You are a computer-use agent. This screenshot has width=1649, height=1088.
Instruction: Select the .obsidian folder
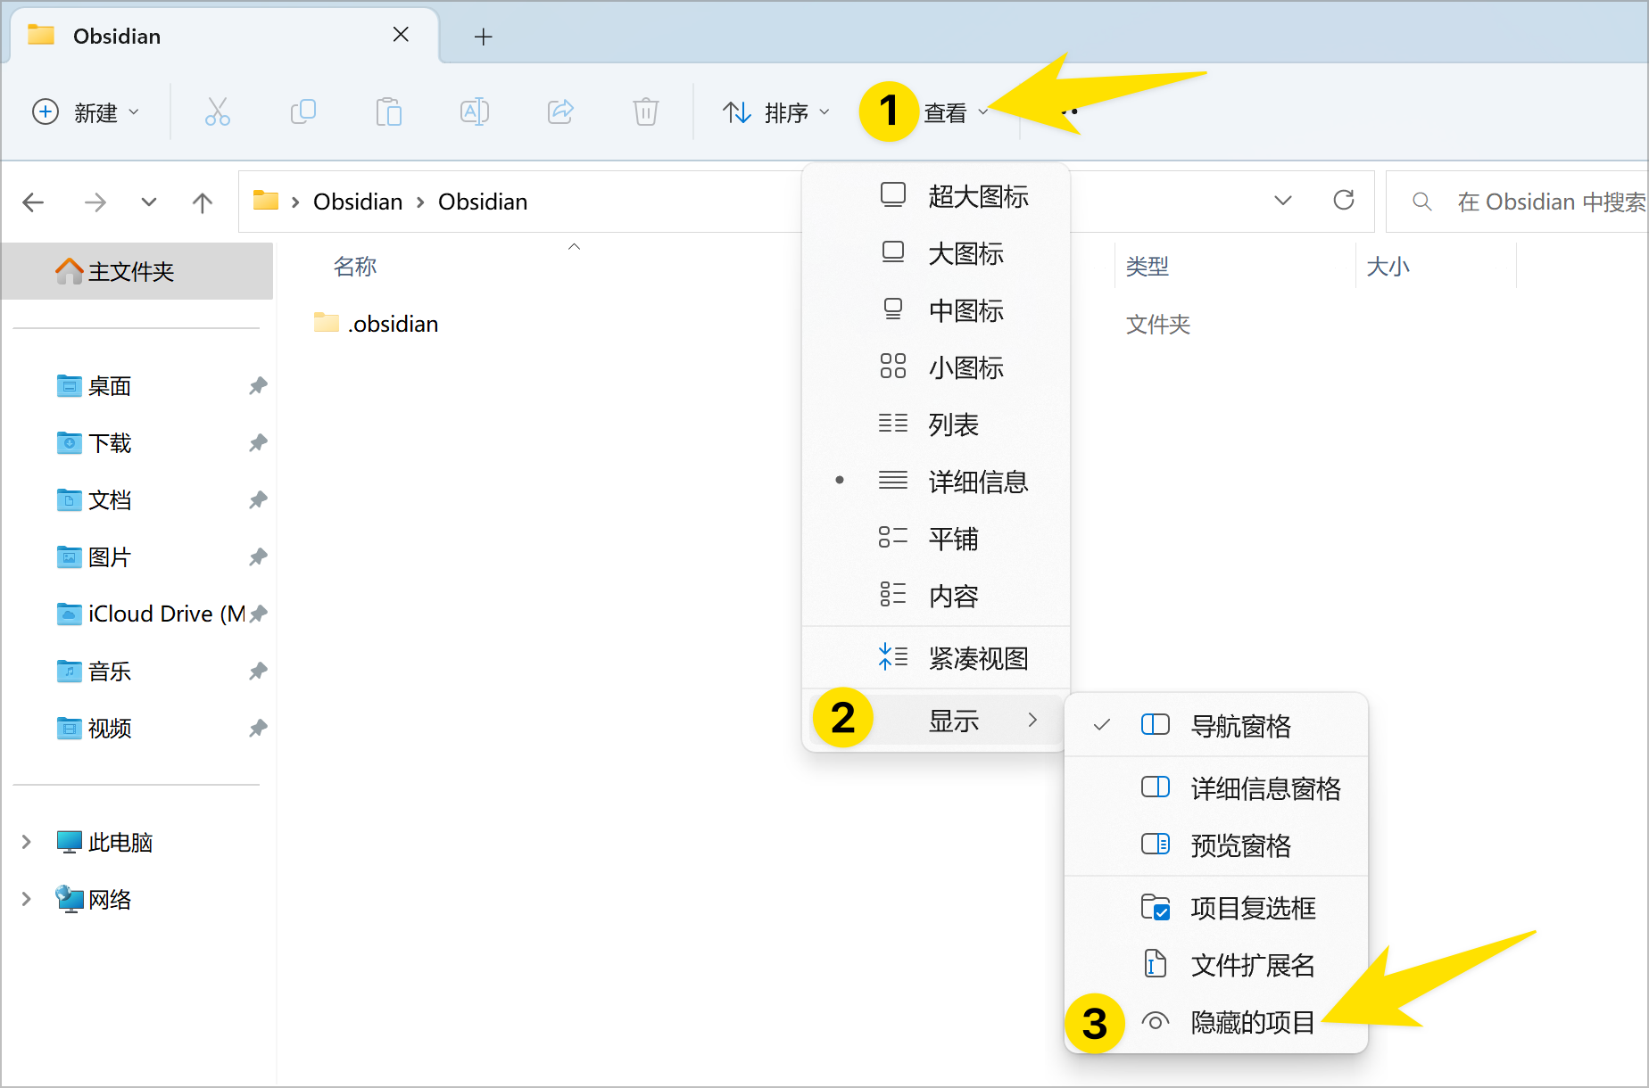tap(376, 324)
